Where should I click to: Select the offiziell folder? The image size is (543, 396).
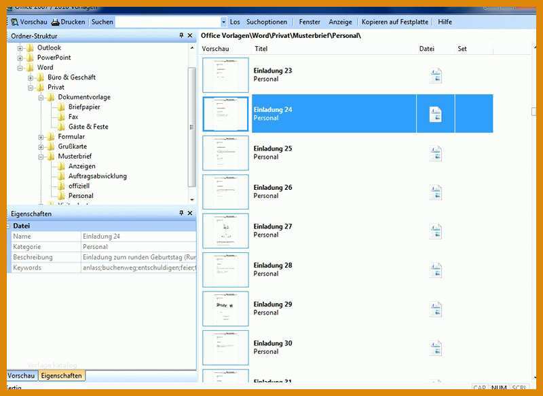point(79,186)
